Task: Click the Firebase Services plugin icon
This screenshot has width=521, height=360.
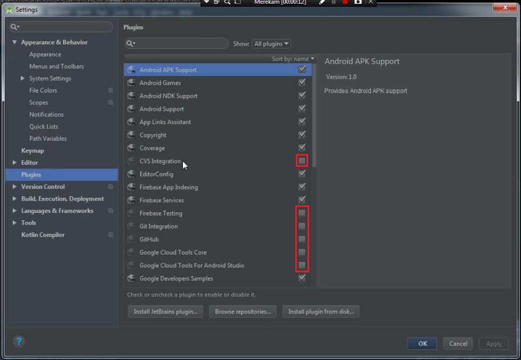Action: 131,200
